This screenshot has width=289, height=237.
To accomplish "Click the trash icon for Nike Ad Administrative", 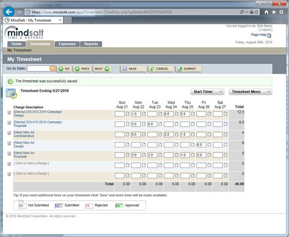I will point(9,133).
